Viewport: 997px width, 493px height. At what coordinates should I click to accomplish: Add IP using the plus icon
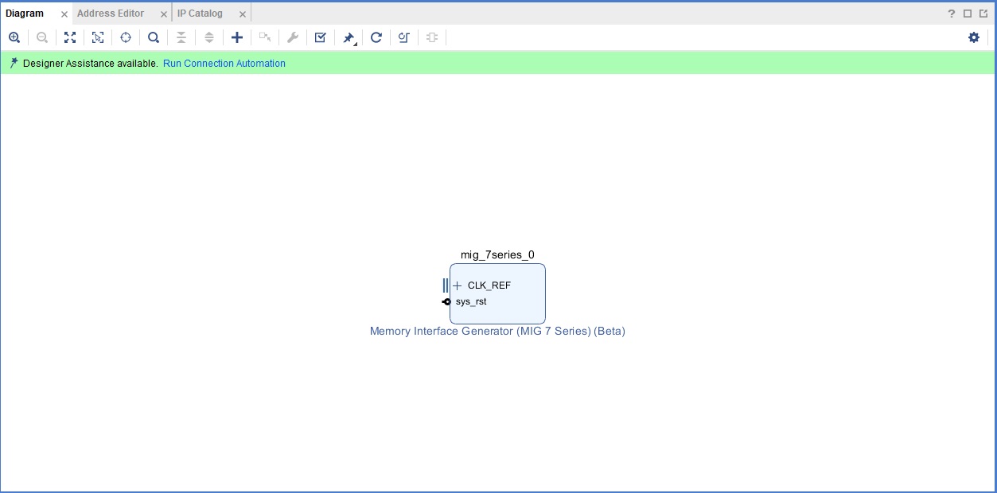tap(237, 37)
